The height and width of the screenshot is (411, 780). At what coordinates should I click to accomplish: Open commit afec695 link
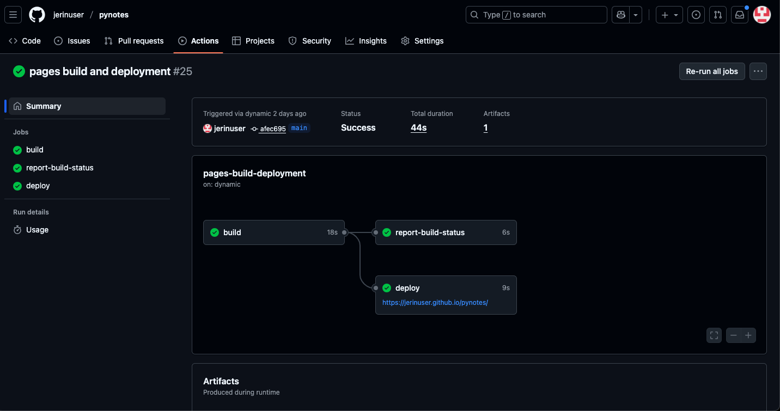(272, 128)
